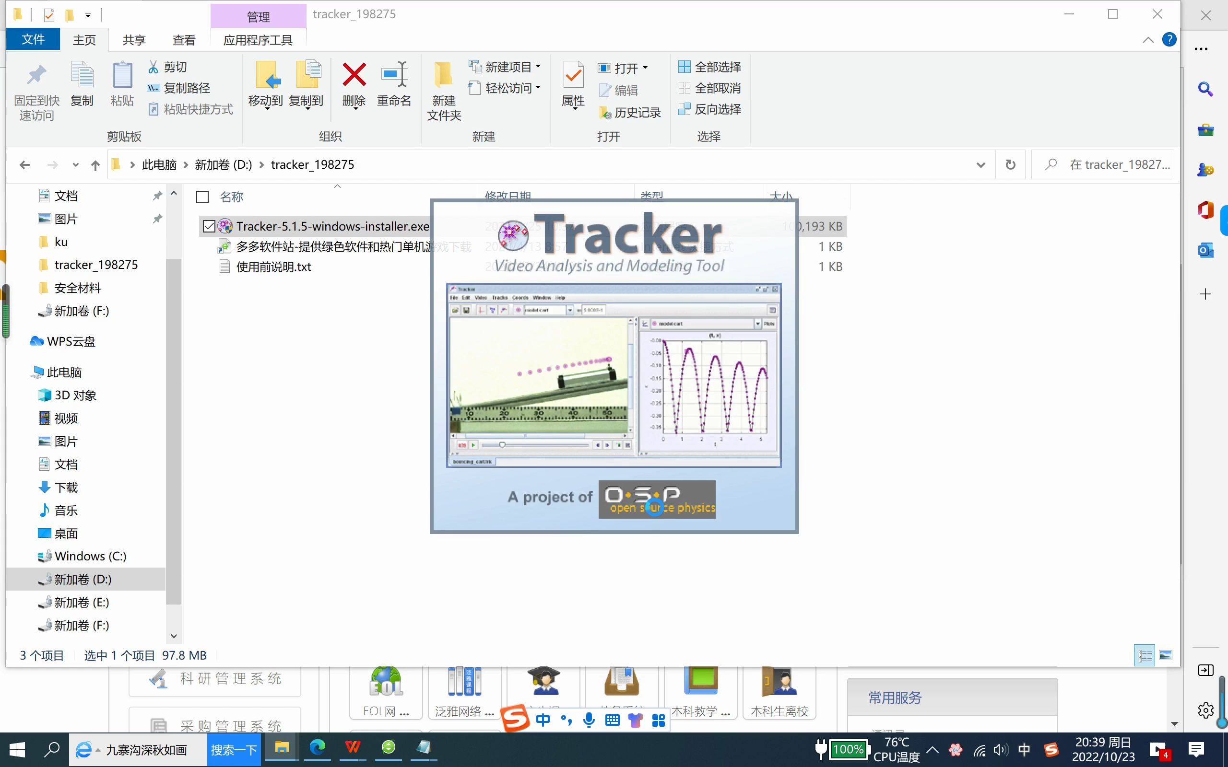Image resolution: width=1228 pixels, height=767 pixels.
Task: Switch to the 主页 (Home) tab
Action: point(84,40)
